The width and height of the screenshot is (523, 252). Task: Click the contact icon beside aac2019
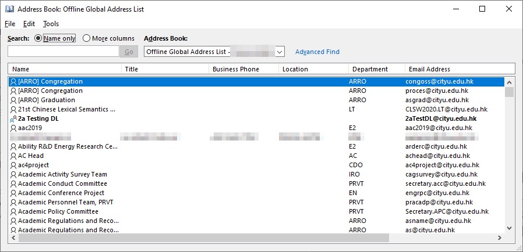[x=13, y=128]
